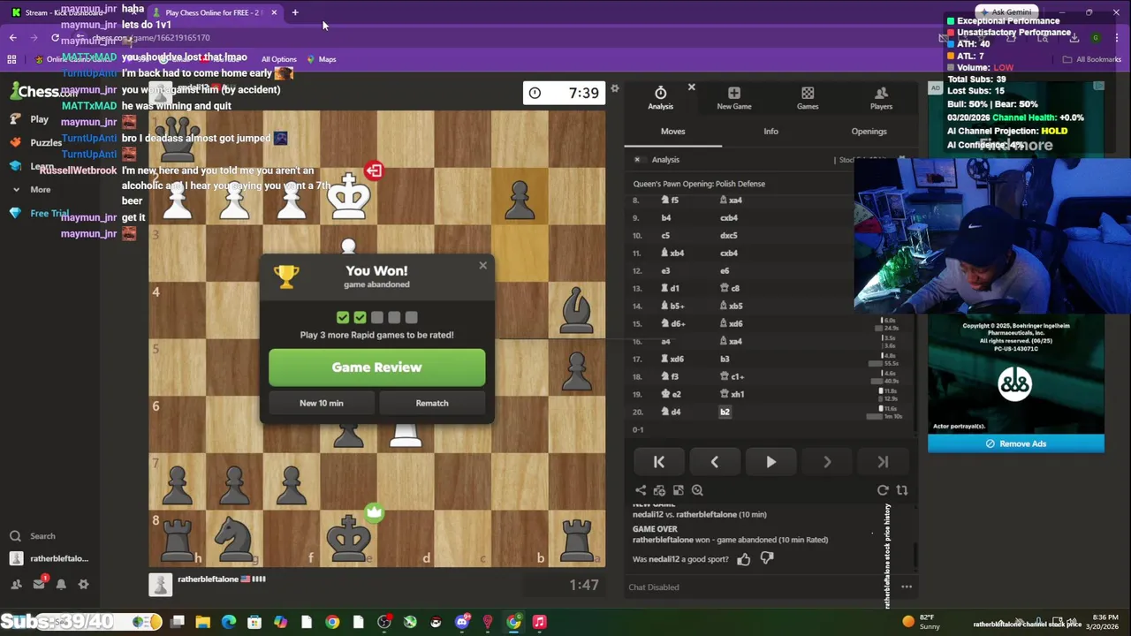Open Apple Music from taskbar

tap(539, 622)
